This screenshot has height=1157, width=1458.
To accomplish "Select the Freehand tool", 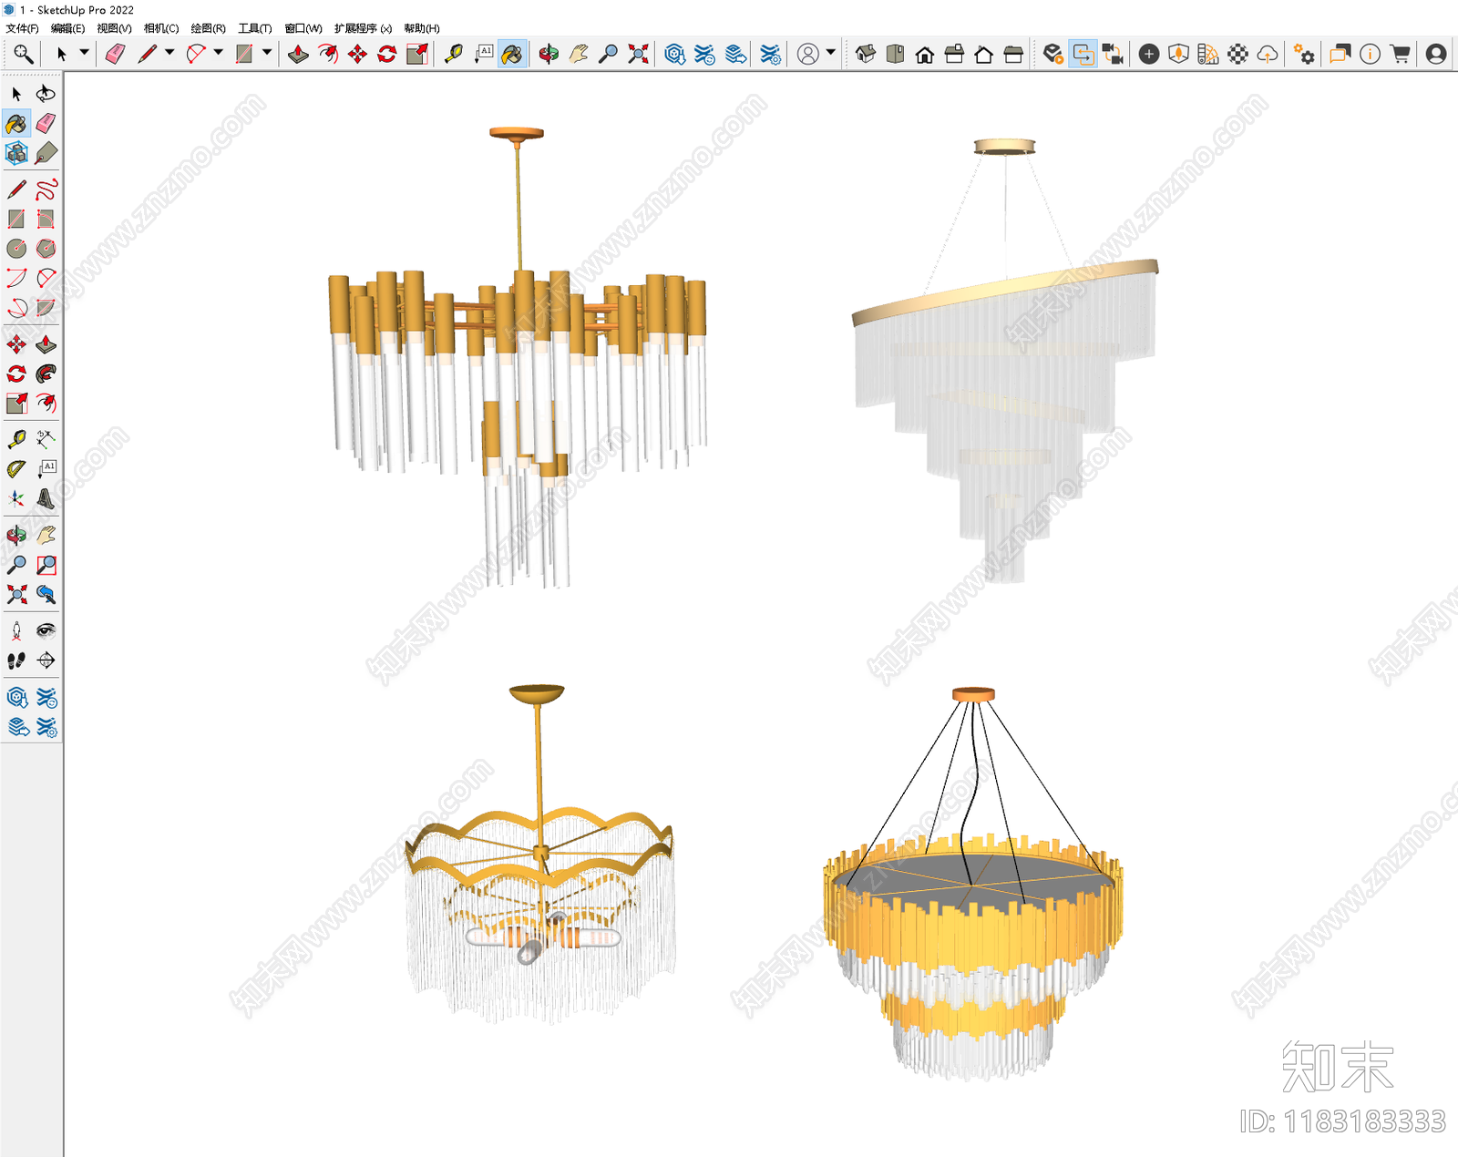I will (x=46, y=189).
